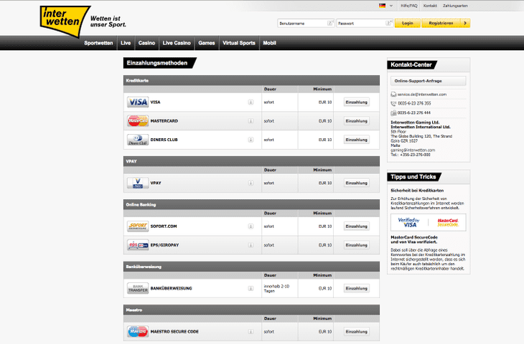Click Einzahlung button for BANKÜBERWEISUNG
524x344 pixels.
(357, 288)
